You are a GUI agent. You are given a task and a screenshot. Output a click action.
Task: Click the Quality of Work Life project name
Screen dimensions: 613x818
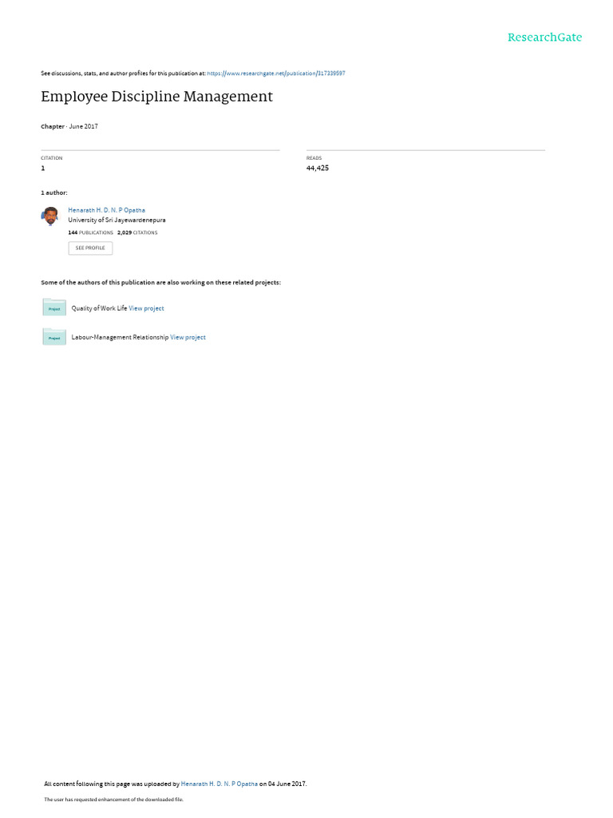click(x=99, y=308)
